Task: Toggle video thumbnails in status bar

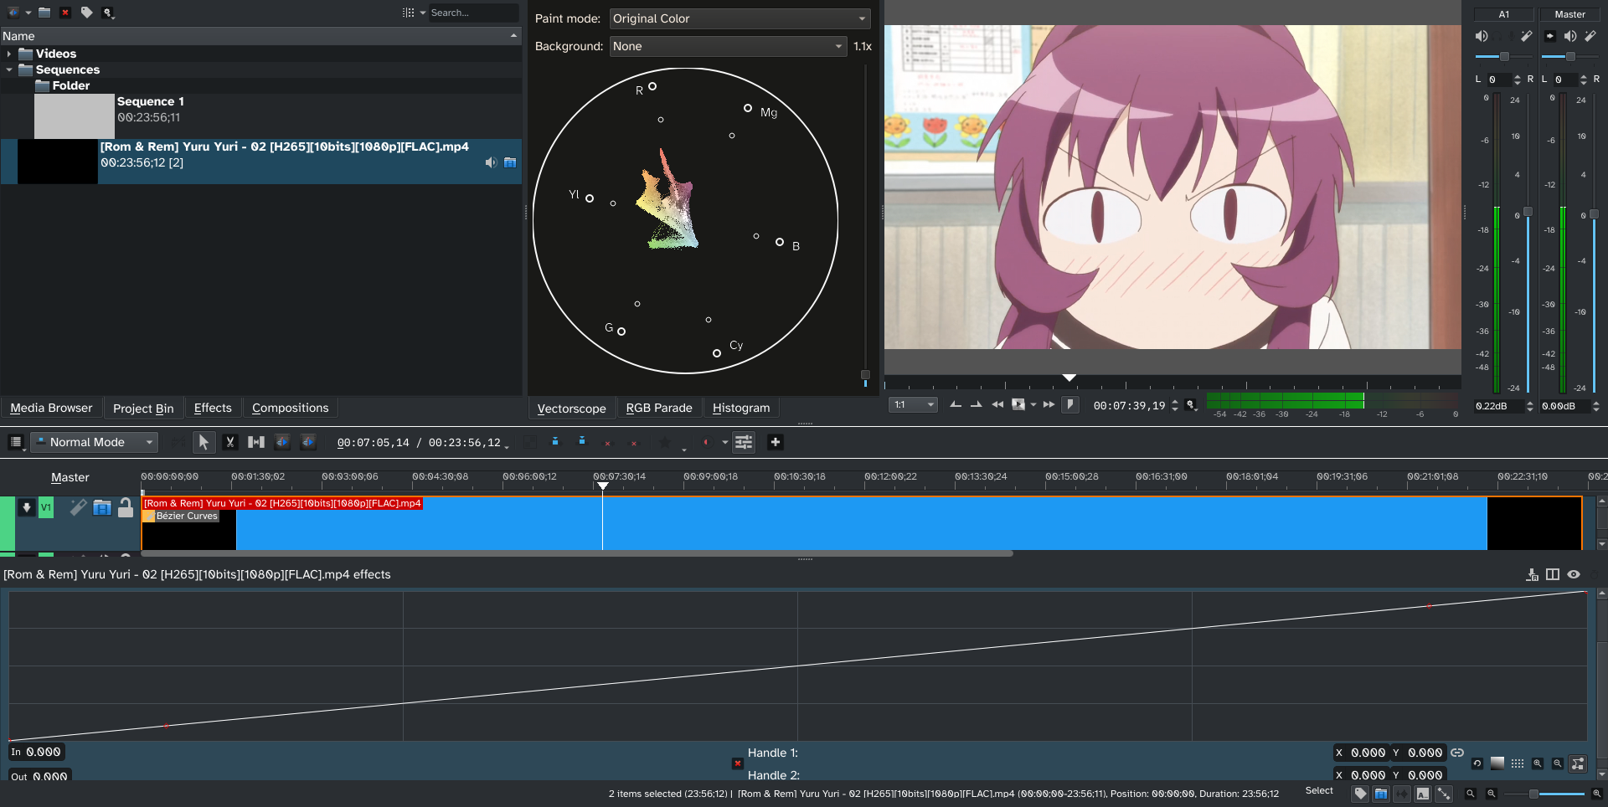Action: [1381, 794]
